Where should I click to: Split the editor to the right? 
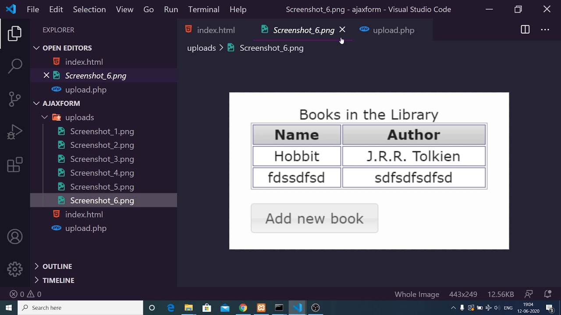coord(525,30)
